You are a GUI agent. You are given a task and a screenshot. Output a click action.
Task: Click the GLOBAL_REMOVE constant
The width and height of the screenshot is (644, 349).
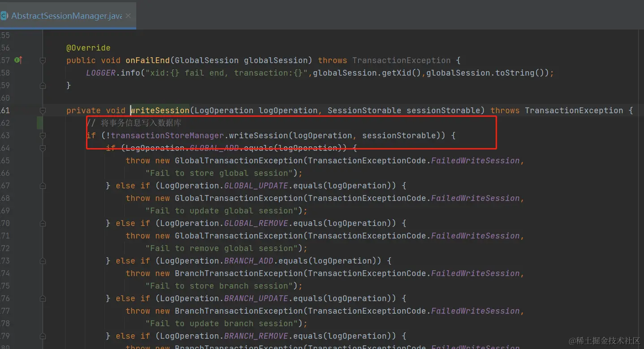pos(256,223)
